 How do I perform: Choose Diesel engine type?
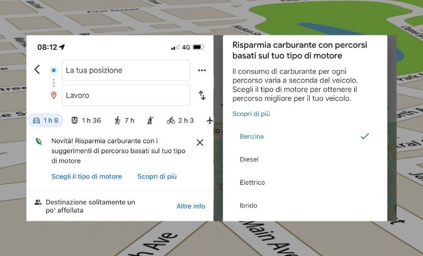305,160
